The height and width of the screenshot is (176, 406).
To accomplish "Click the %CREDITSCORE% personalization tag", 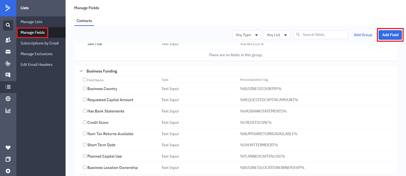I will (256, 122).
